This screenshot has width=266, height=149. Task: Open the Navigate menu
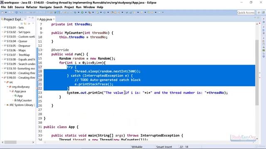coord(45,7)
